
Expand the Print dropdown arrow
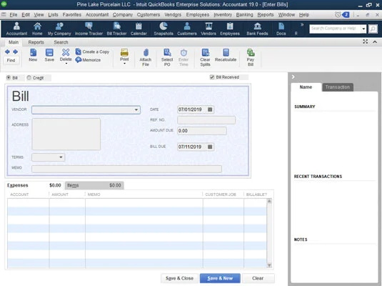coord(124,64)
